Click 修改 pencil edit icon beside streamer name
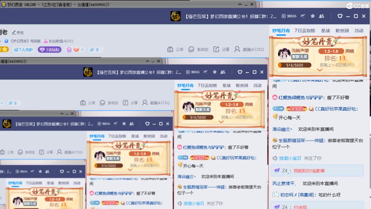 pyautogui.click(x=18, y=33)
